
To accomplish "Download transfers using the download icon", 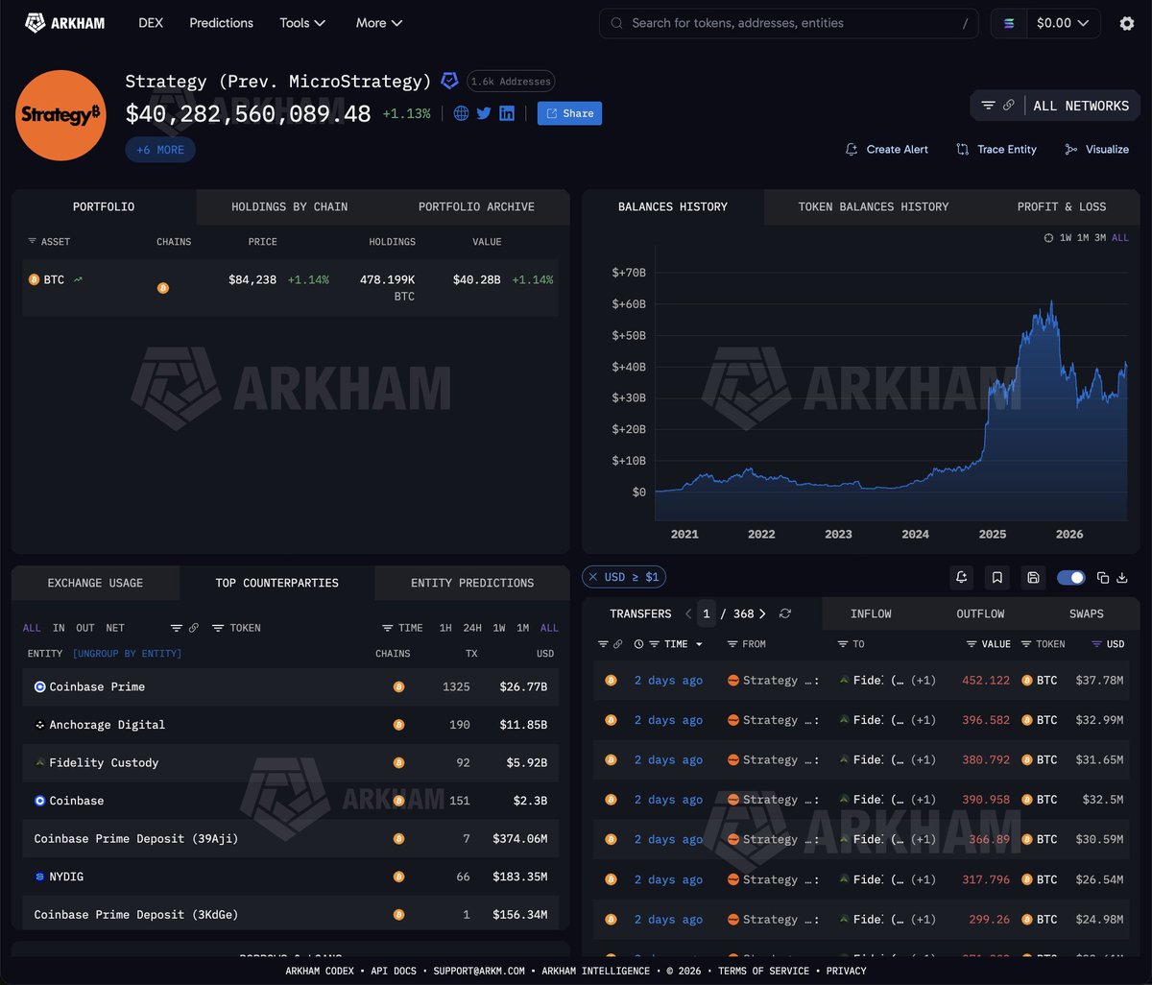I will tap(1121, 577).
